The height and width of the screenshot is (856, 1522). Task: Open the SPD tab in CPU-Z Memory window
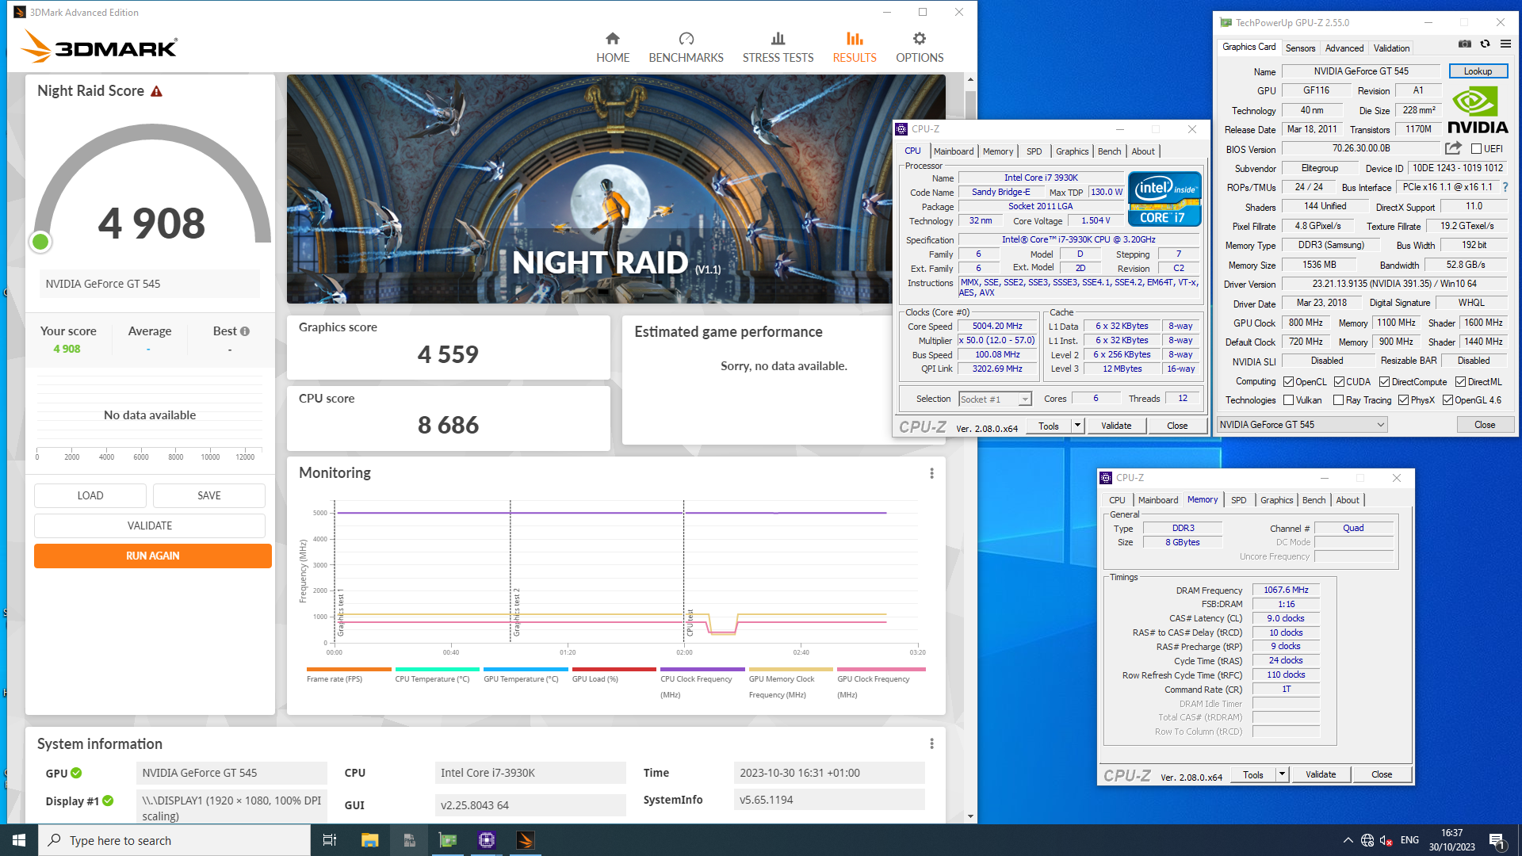tap(1238, 500)
